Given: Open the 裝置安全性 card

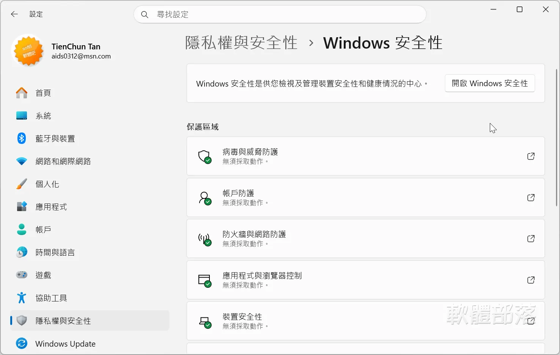Looking at the screenshot, I should tap(366, 321).
